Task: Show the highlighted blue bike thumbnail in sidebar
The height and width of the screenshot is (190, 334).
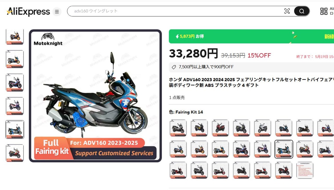Action: (x=15, y=129)
